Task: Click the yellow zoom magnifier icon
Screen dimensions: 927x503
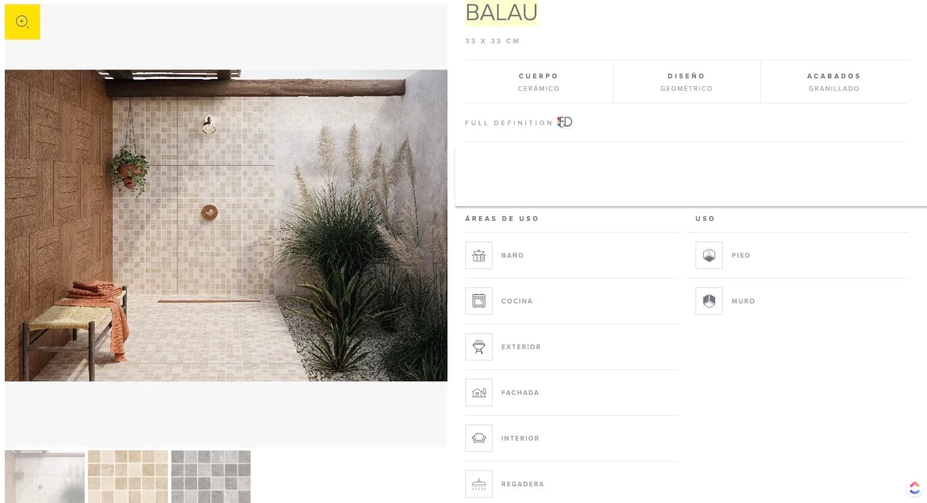Action: (23, 22)
